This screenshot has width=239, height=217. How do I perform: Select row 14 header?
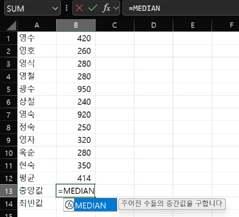pyautogui.click(x=8, y=204)
